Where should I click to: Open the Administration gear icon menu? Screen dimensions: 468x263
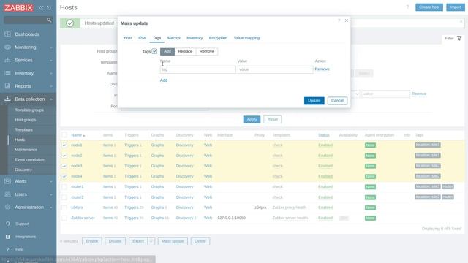[x=7, y=207]
